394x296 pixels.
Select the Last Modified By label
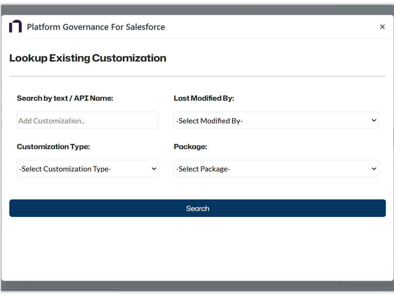click(204, 98)
